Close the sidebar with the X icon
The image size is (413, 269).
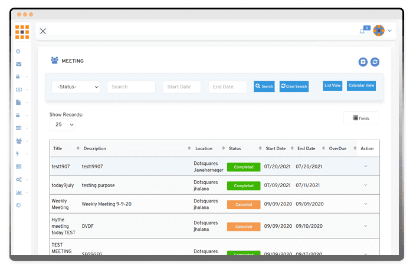43,31
